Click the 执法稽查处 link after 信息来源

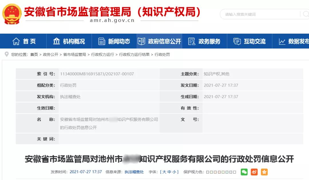click(134, 172)
